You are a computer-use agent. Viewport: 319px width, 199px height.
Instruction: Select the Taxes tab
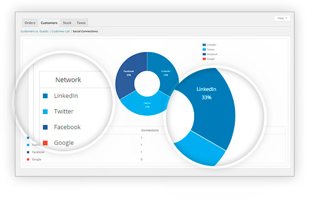tap(81, 23)
